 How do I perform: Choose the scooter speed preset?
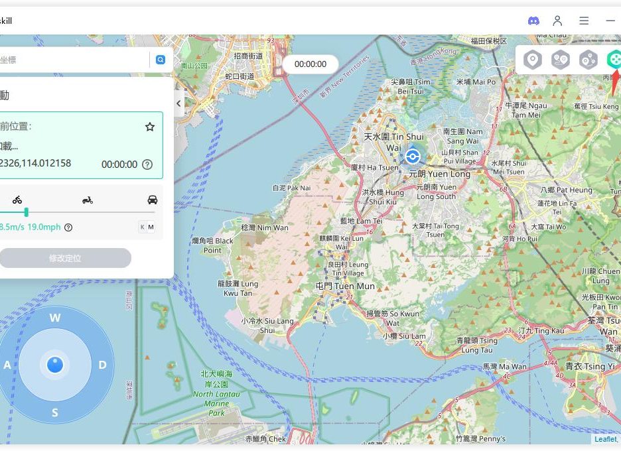[87, 200]
